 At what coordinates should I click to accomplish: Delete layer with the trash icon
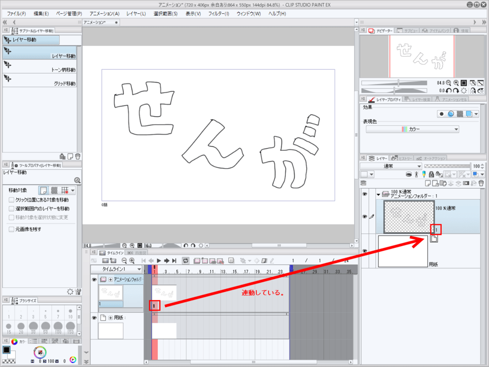[481, 182]
